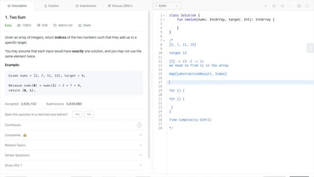Click 'we need to find 11 in the array' line
This screenshot has width=314, height=177.
(199, 65)
